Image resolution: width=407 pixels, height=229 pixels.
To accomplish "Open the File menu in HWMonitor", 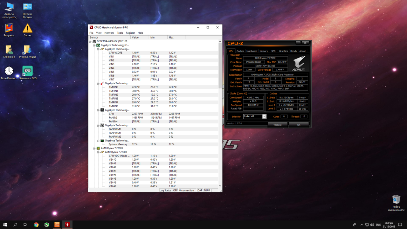I will [x=91, y=33].
